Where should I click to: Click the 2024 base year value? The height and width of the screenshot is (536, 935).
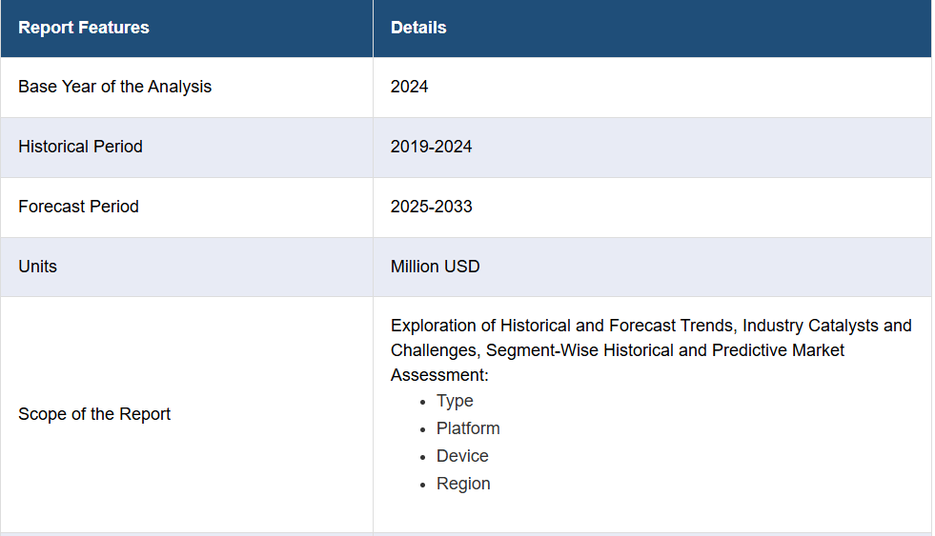click(410, 87)
